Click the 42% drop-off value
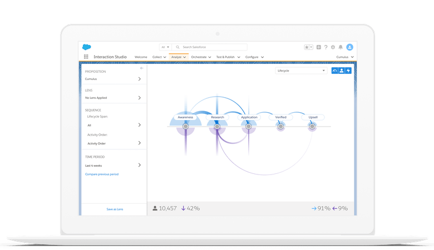434x250 pixels. 193,208
